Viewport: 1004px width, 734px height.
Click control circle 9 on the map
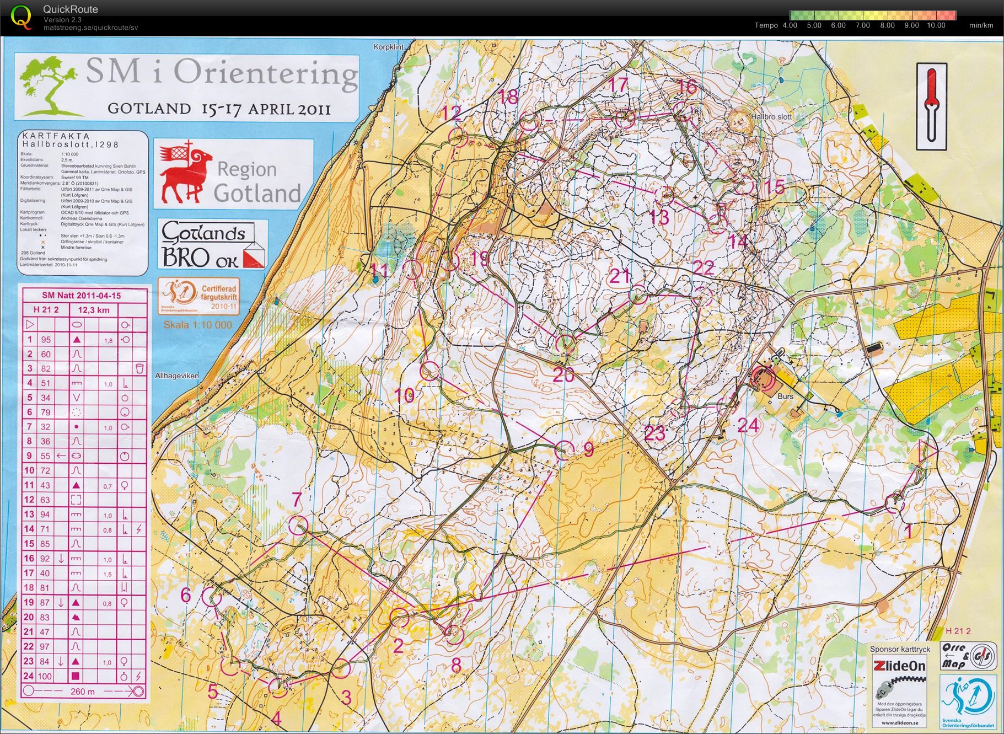(564, 451)
